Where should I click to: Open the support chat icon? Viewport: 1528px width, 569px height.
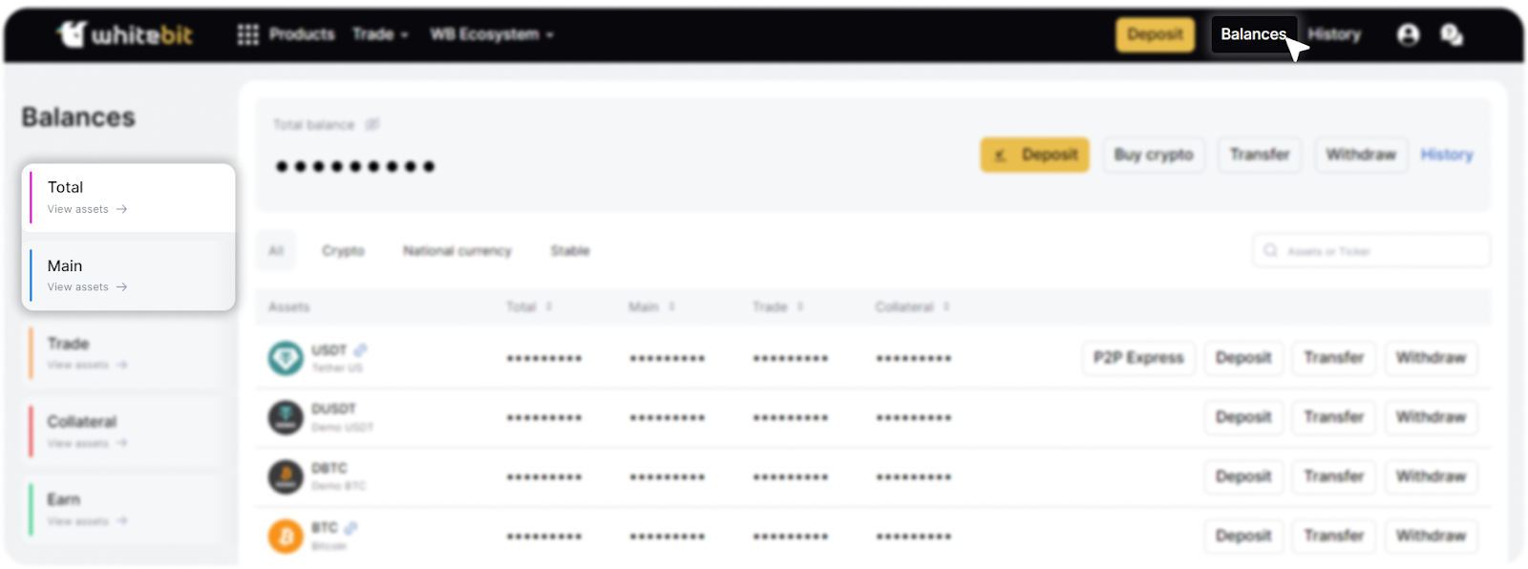pos(1452,35)
